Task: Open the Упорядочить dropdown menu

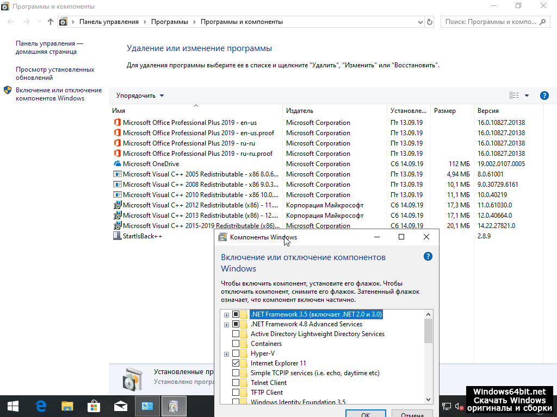Action: pos(140,96)
